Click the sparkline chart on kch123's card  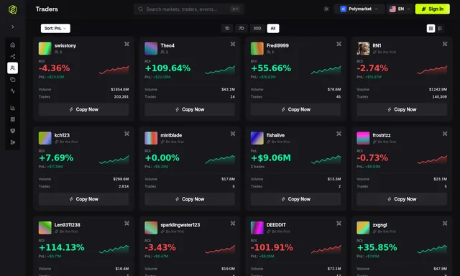point(114,160)
